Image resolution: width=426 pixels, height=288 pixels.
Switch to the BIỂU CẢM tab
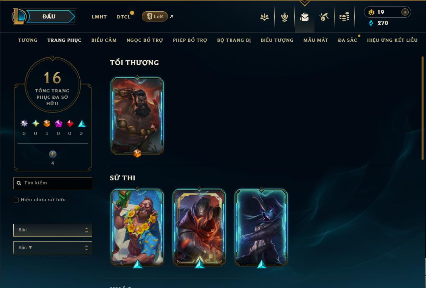(x=104, y=40)
